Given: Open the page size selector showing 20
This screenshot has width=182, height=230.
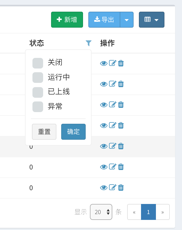Looking at the screenshot, I should (101, 212).
